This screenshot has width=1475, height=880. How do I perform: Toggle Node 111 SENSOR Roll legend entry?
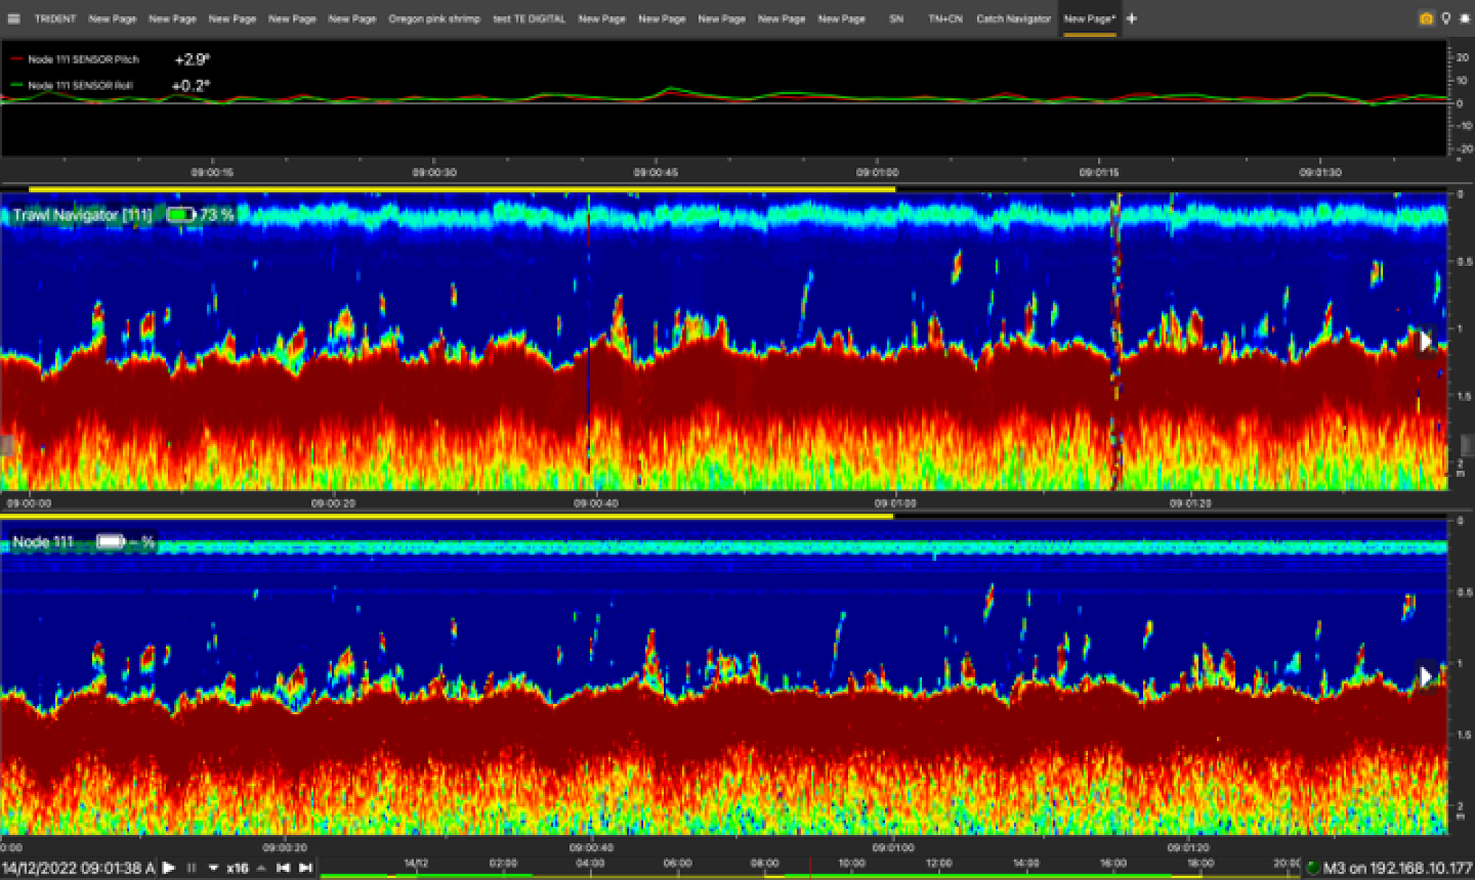pos(80,85)
